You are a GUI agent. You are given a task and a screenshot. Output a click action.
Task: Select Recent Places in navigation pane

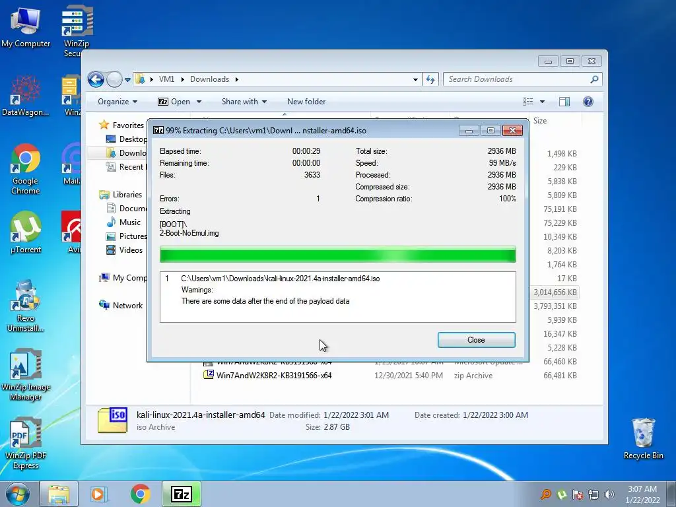(127, 167)
